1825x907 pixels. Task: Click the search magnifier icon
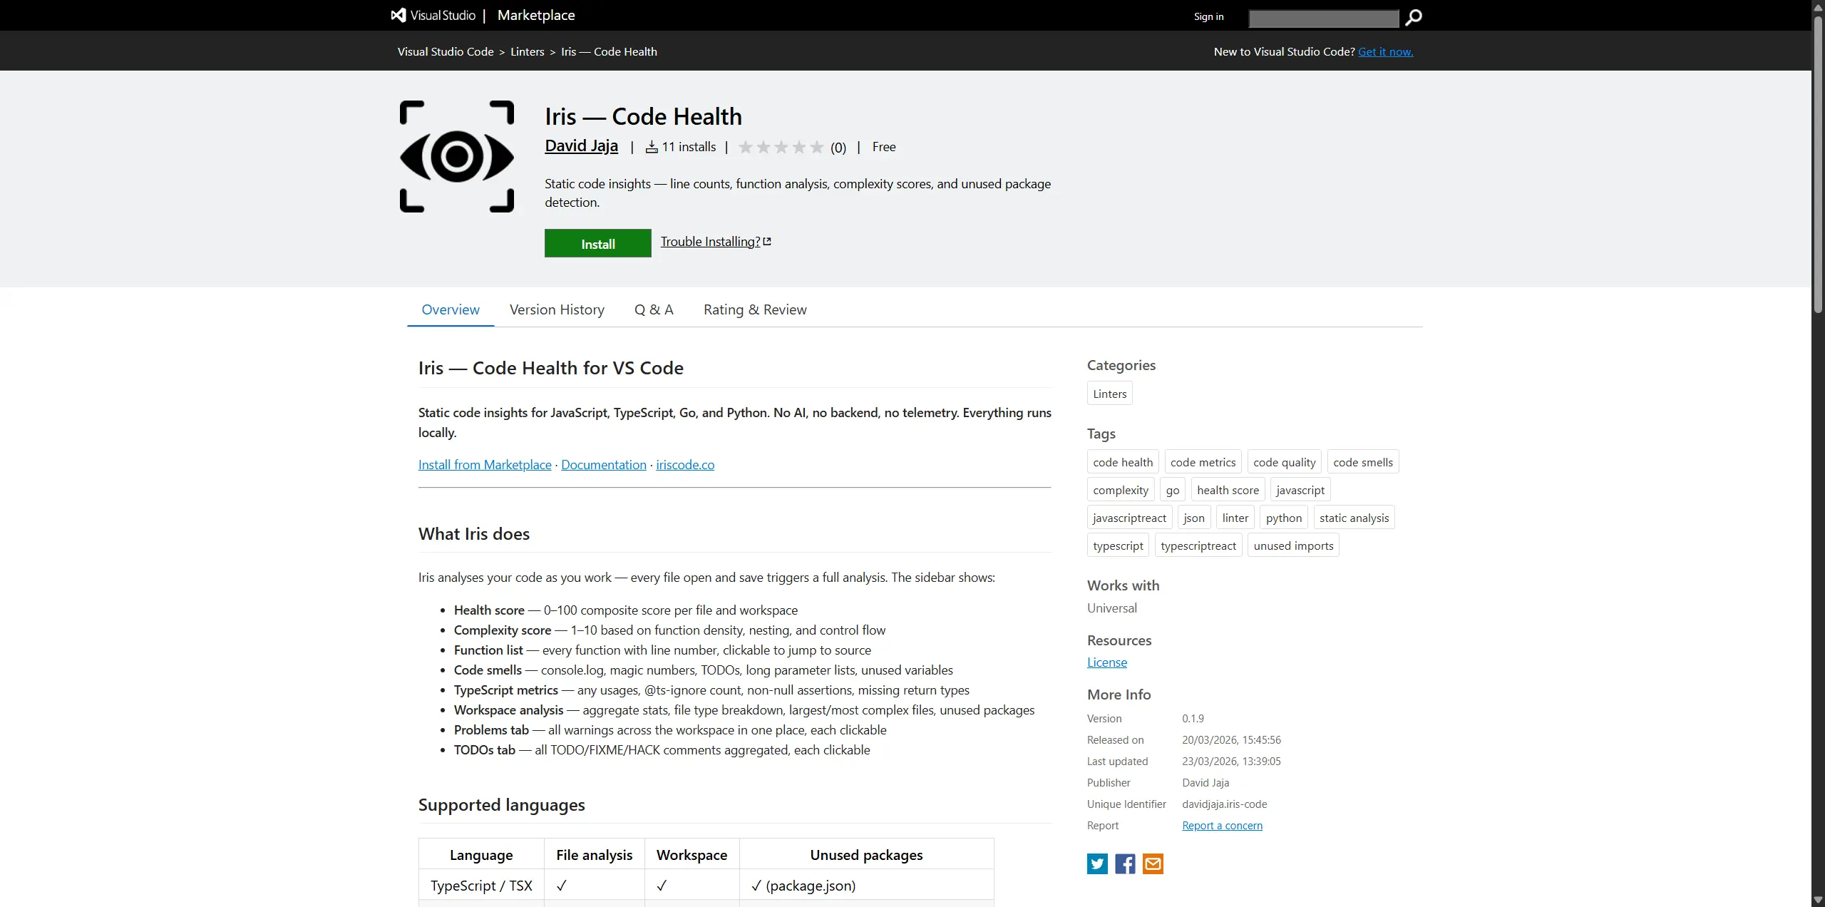[1414, 18]
